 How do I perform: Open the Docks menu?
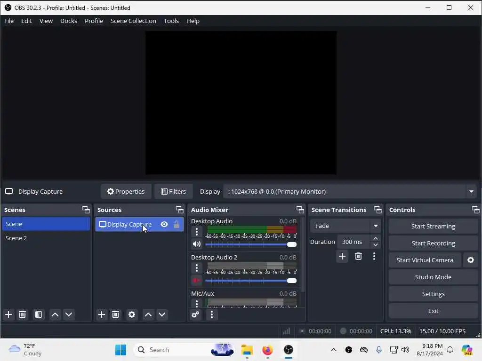(69, 21)
